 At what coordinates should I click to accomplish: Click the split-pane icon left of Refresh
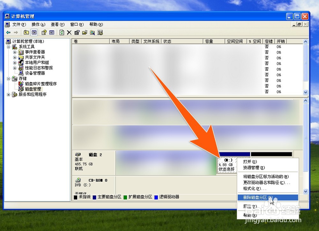52,32
